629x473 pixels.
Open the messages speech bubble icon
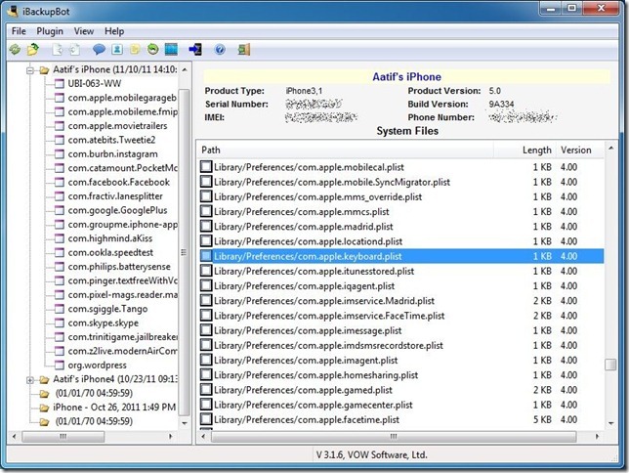coord(99,49)
